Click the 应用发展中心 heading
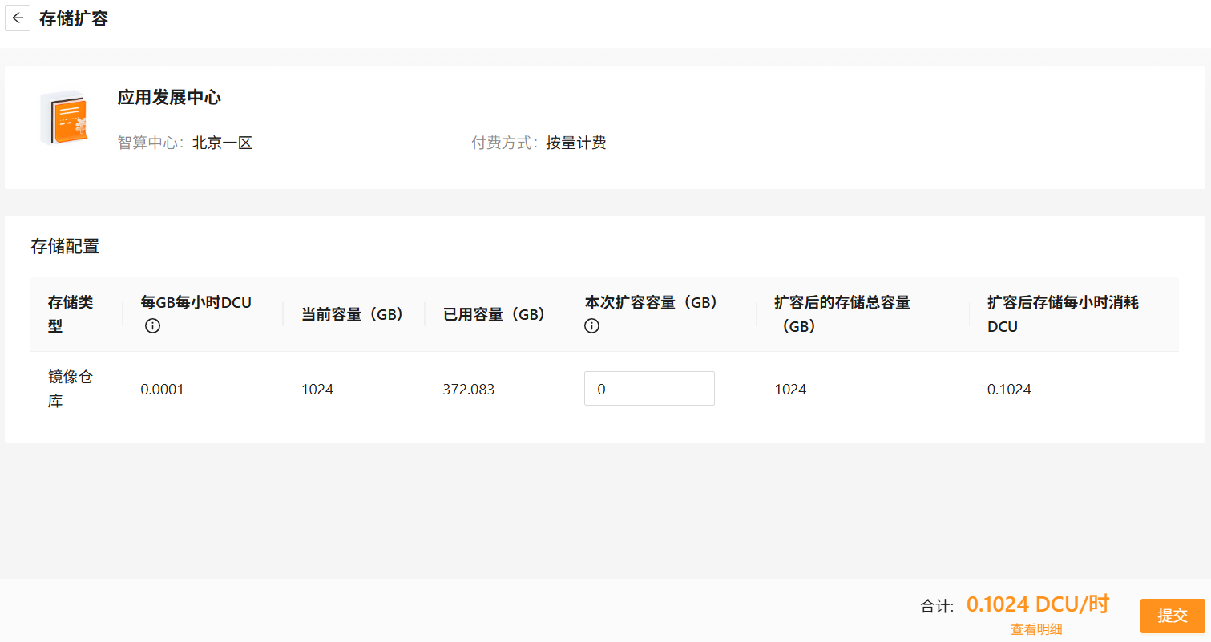The height and width of the screenshot is (642, 1211). [x=169, y=98]
